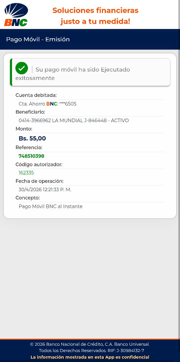Click the authorization code 162335
Screen dimensions: 180x362
click(x=26, y=173)
